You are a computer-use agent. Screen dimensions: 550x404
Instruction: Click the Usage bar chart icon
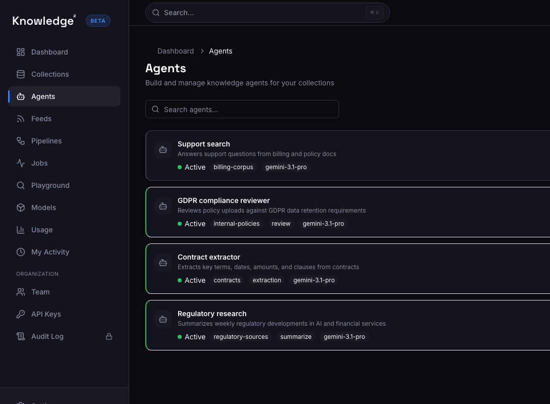click(x=21, y=230)
